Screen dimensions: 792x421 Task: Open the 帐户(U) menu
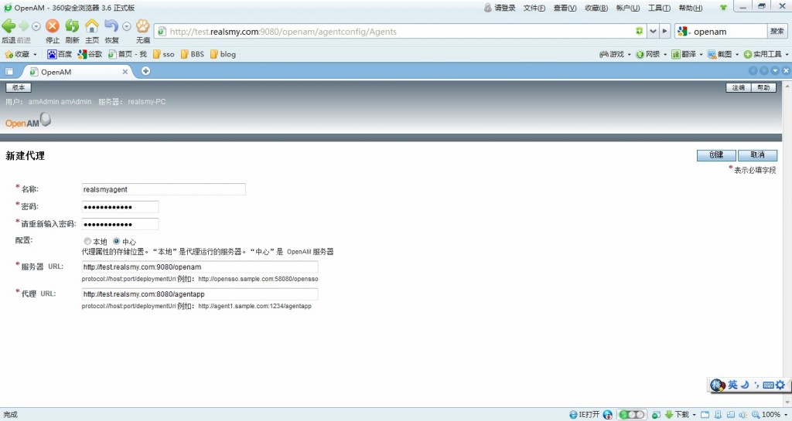628,8
